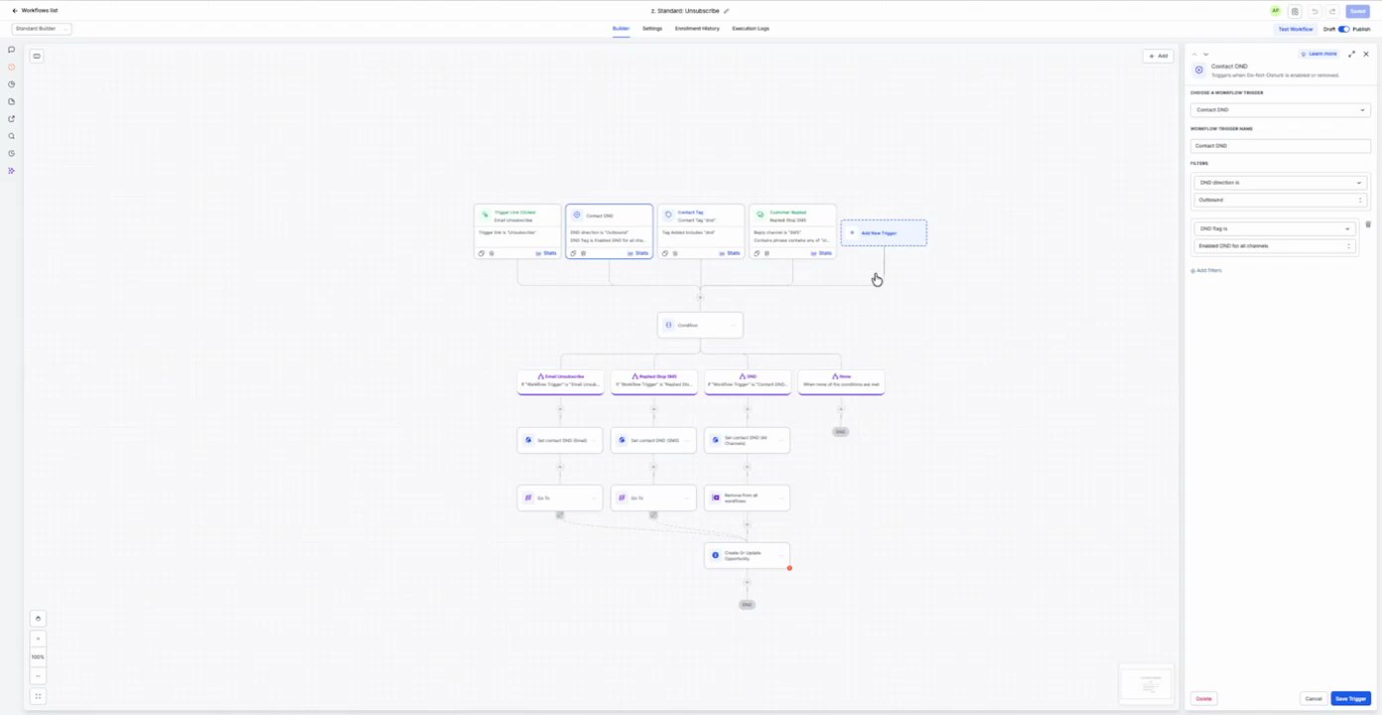Delete the Customer Replied trigger card
This screenshot has width=1382, height=715.
(766, 253)
